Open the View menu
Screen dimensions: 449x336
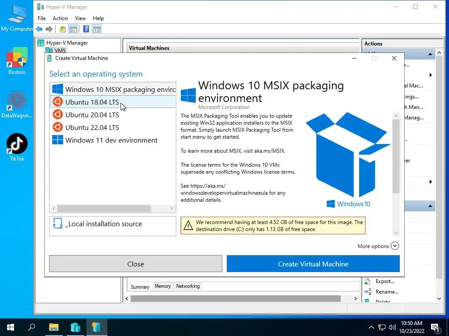(x=80, y=18)
